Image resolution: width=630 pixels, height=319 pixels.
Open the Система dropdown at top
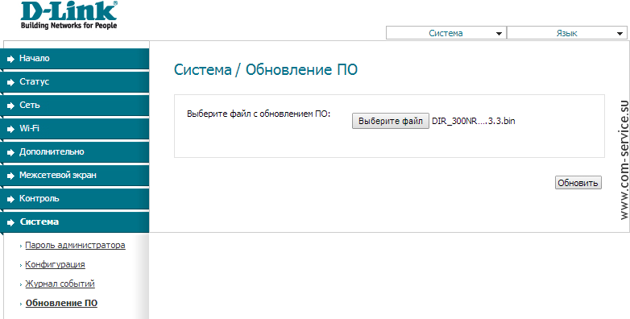click(x=446, y=33)
